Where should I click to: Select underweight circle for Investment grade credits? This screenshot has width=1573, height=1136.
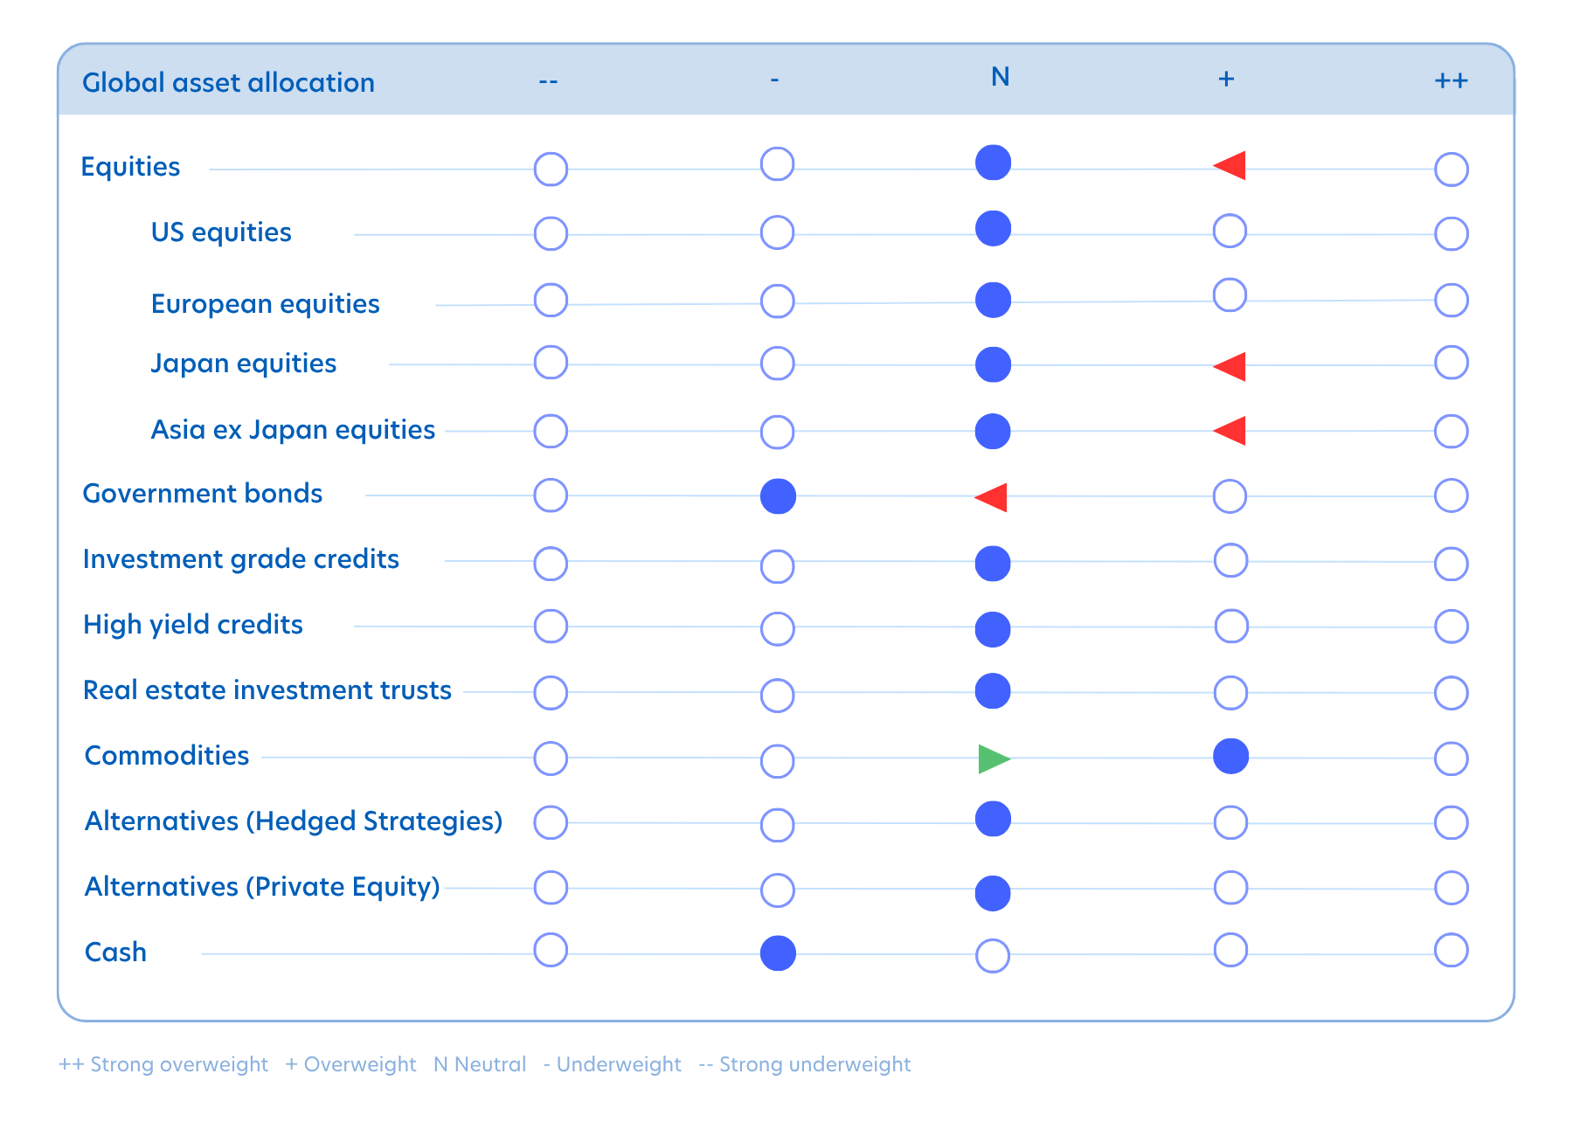pyautogui.click(x=777, y=566)
